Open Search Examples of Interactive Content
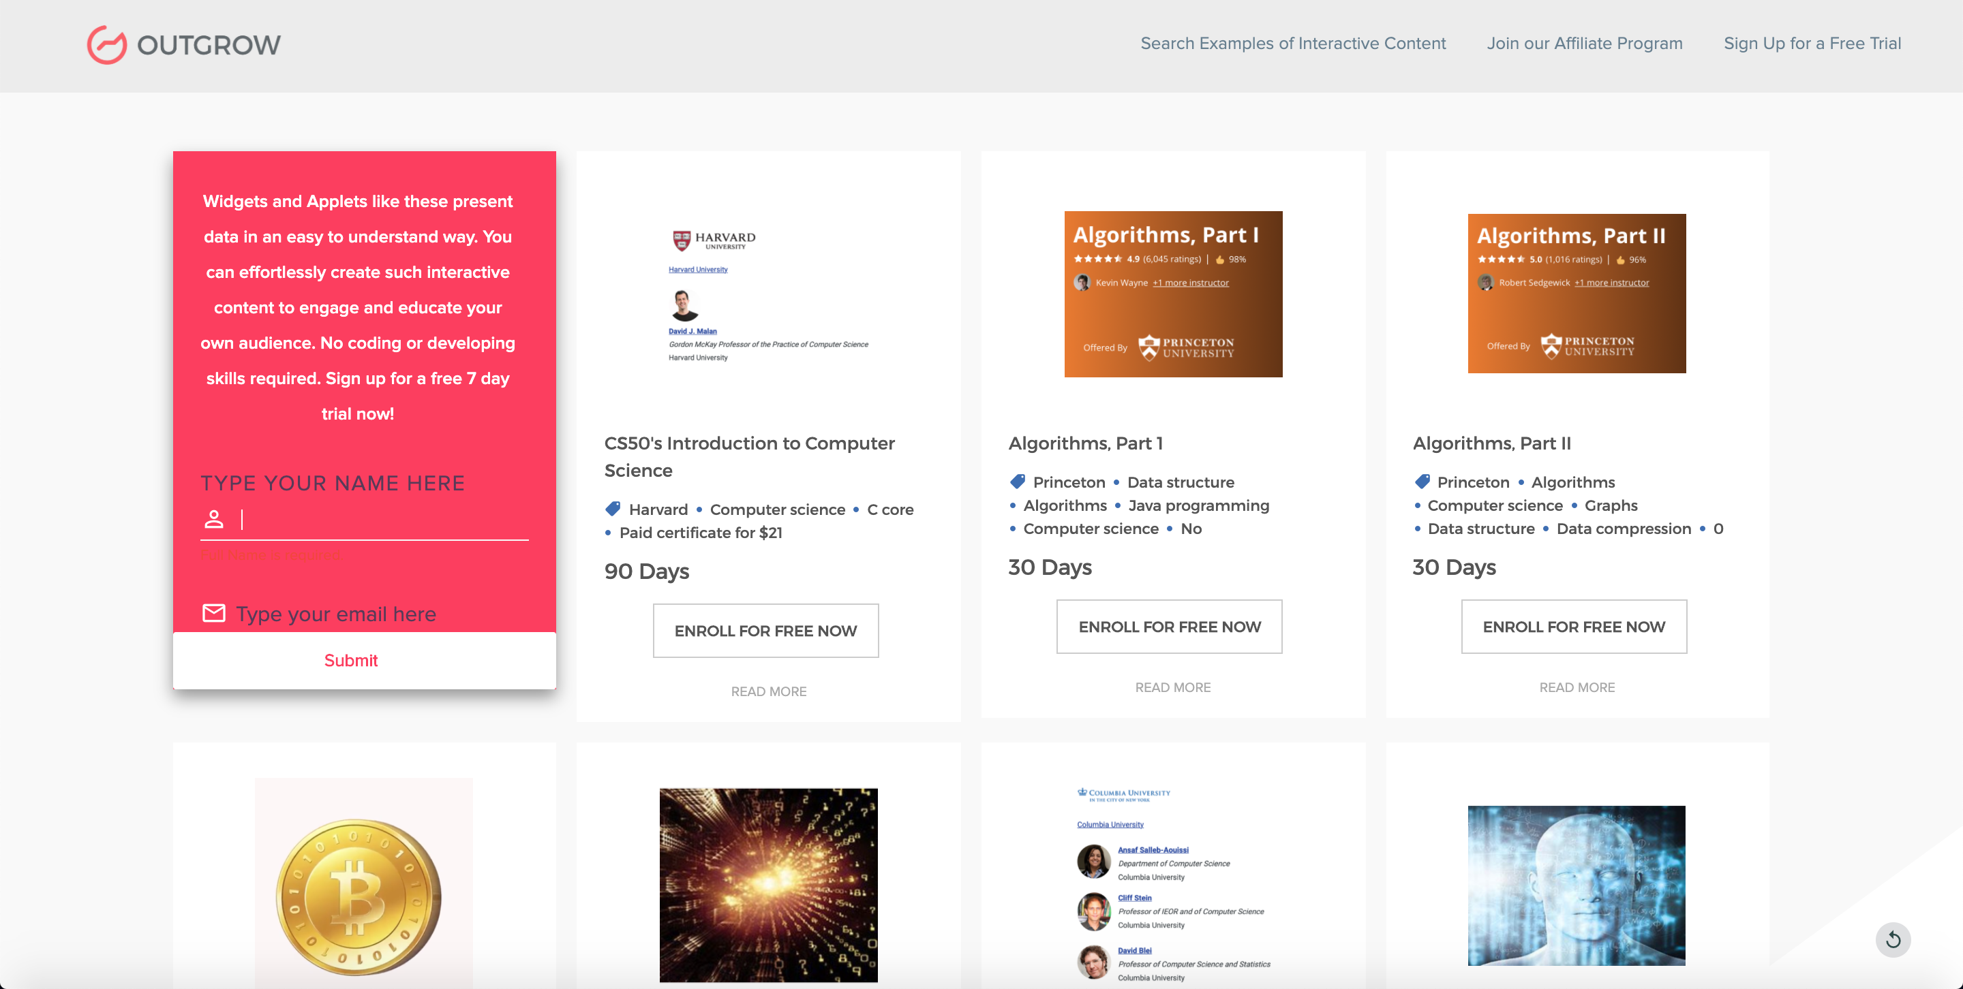Screen dimensions: 1963x989 pos(1292,44)
